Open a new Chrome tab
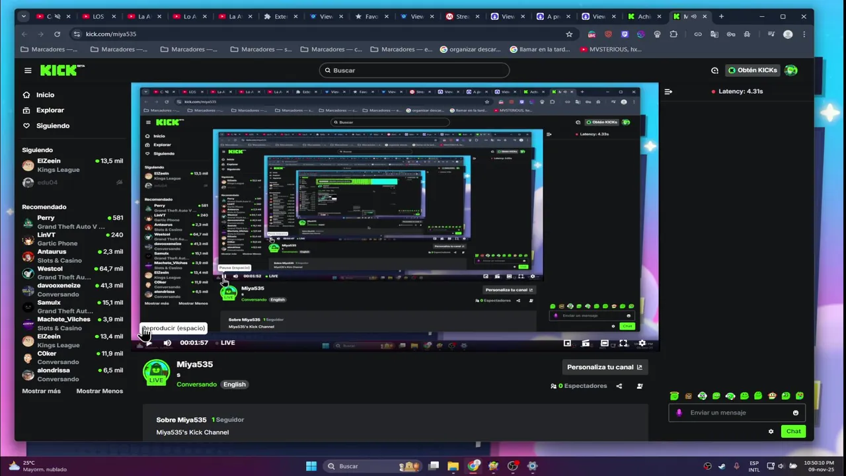This screenshot has height=476, width=846. coord(721,17)
